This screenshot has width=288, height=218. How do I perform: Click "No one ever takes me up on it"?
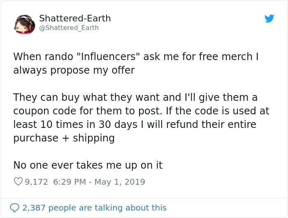point(88,165)
